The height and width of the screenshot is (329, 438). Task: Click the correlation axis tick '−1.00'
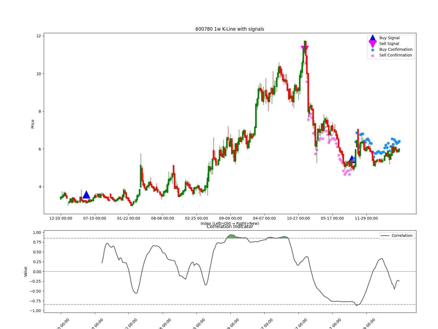36,311
